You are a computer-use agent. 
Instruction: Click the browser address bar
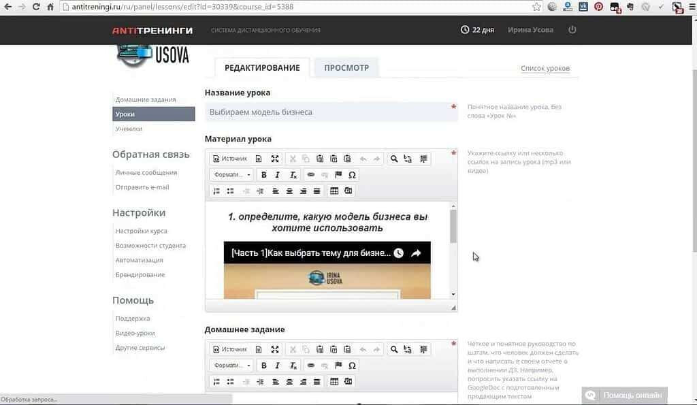point(295,7)
